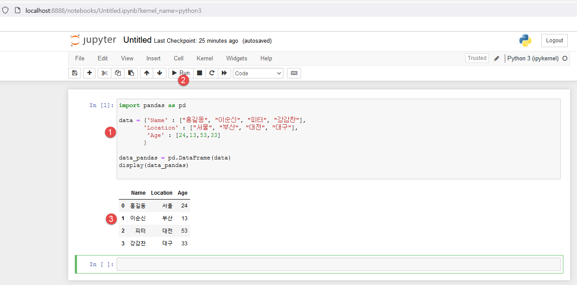Click the 홍길동 cell in the output table
The width and height of the screenshot is (577, 285).
[138, 206]
